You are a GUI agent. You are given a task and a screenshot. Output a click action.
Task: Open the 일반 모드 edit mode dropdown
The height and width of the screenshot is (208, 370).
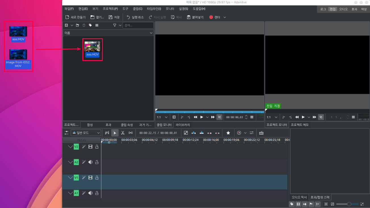pos(86,133)
